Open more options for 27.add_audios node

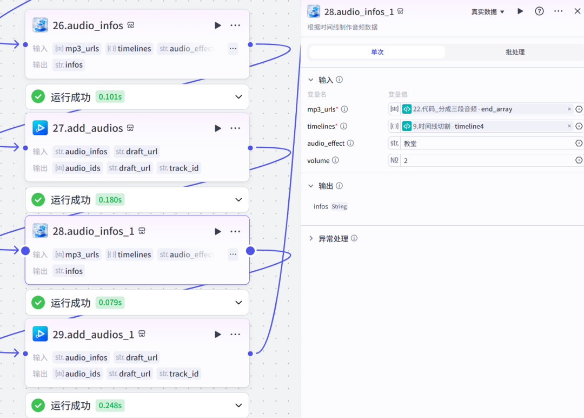[235, 128]
